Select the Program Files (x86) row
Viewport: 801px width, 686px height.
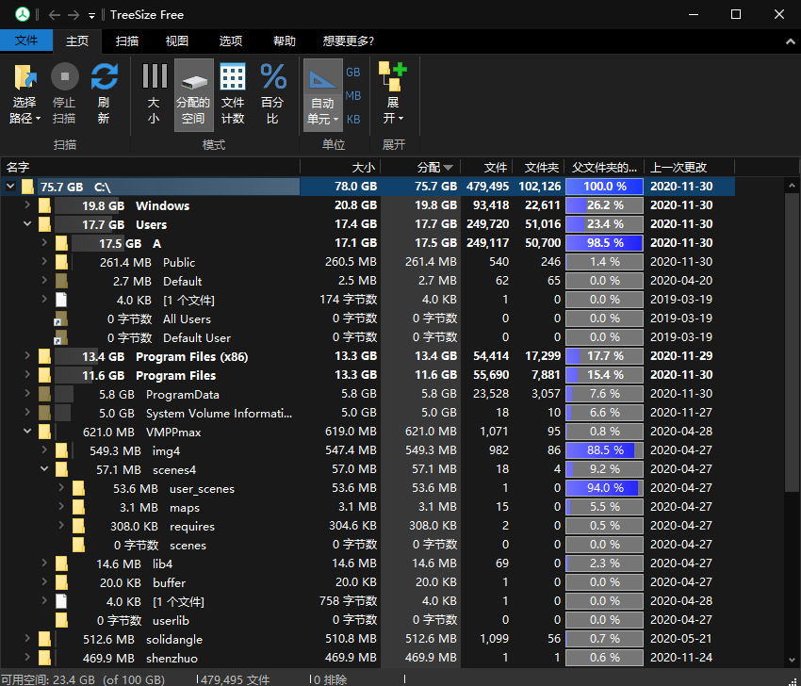[x=189, y=356]
